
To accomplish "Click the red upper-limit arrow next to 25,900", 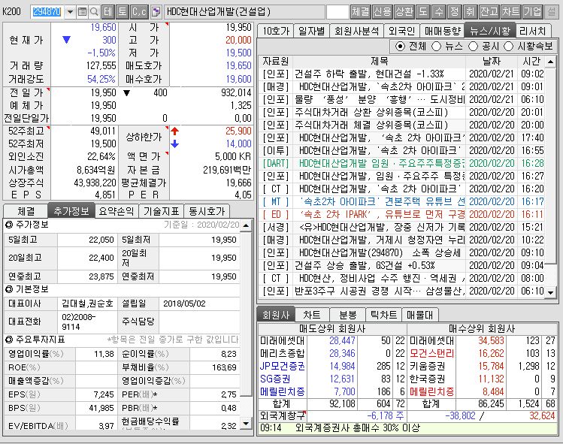I will click(x=175, y=131).
